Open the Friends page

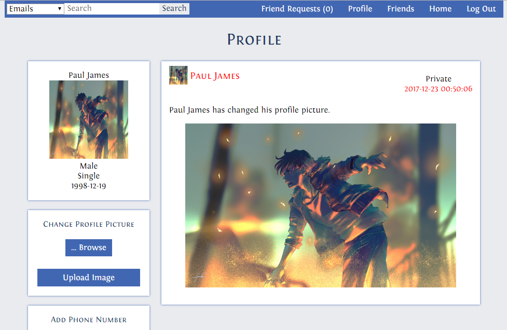point(401,9)
